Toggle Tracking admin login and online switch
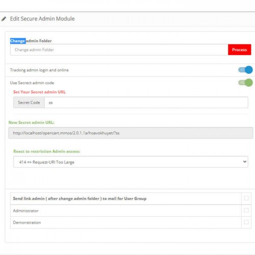This screenshot has height=255, width=255. 245,70
